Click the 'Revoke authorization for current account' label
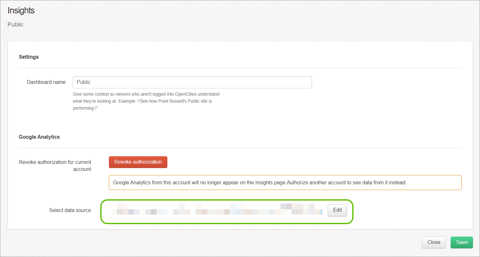 (x=55, y=165)
